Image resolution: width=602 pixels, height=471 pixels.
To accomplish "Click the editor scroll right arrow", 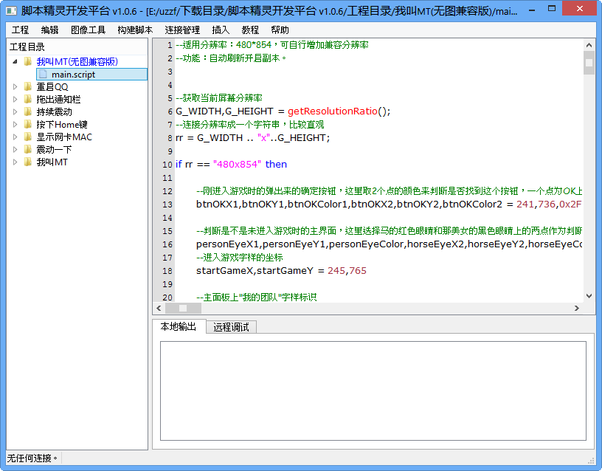I will coord(577,308).
